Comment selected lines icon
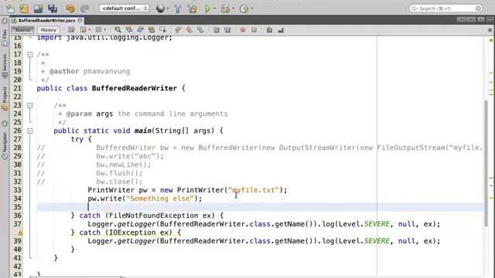The width and height of the screenshot is (495, 278). pyautogui.click(x=269, y=30)
